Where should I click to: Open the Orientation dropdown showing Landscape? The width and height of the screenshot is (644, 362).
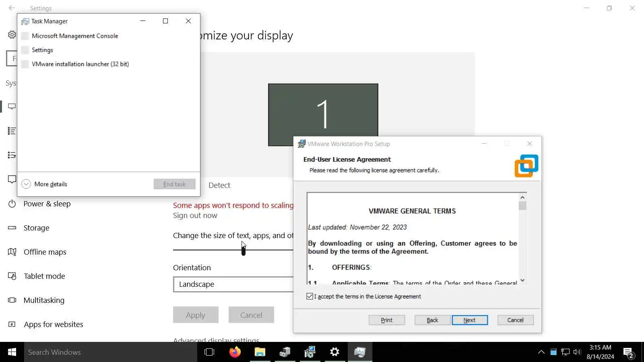click(233, 284)
